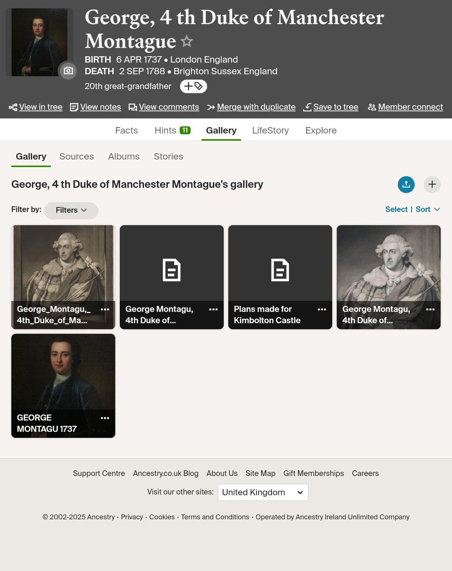Image resolution: width=452 pixels, height=571 pixels.
Task: Click the plus add media icon
Action: tap(432, 184)
